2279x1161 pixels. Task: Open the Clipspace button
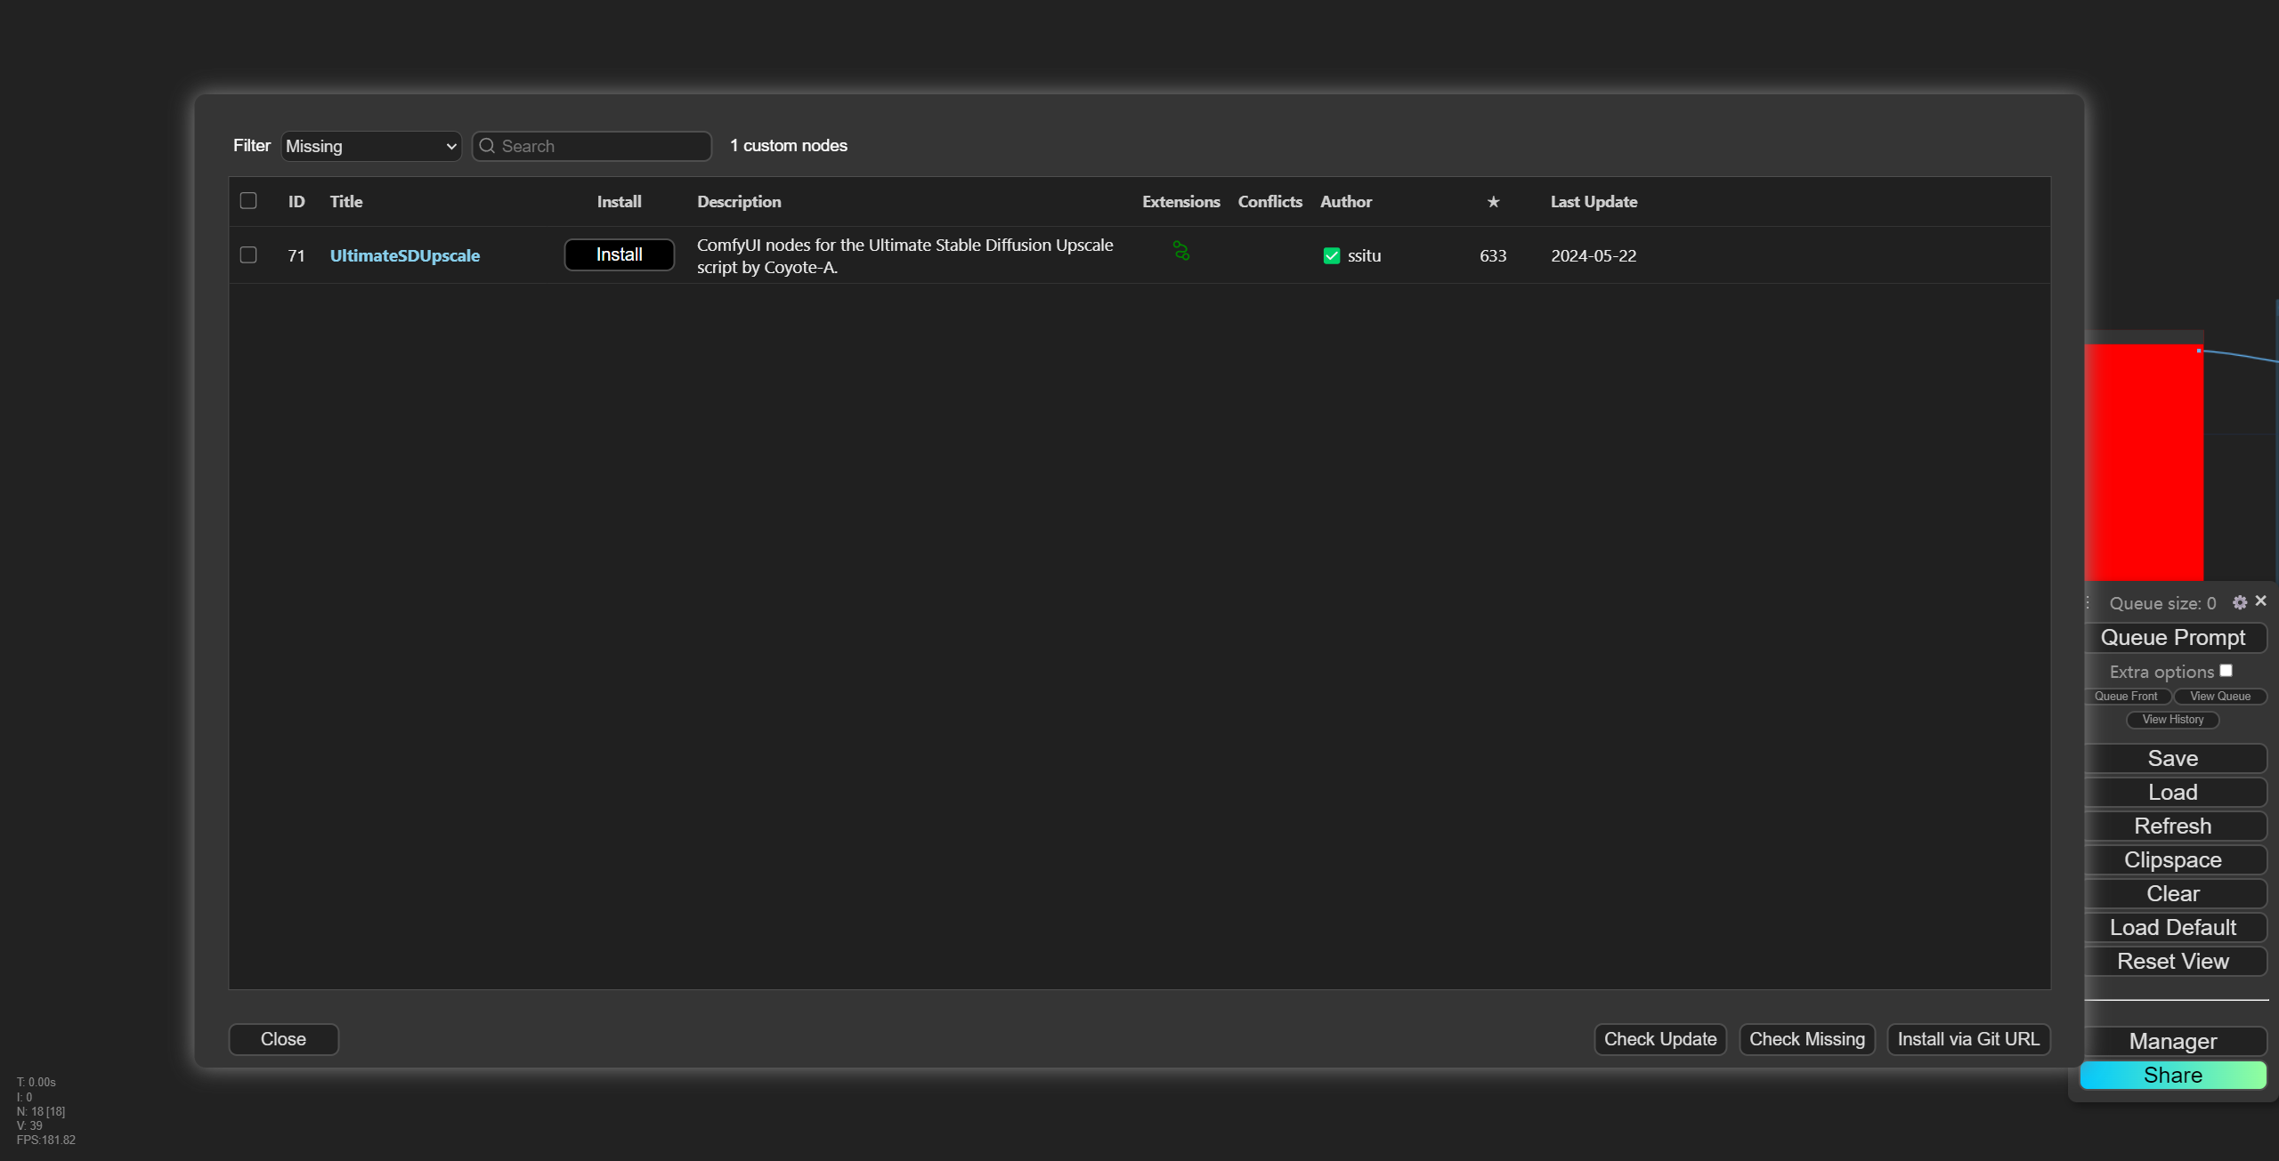[x=2173, y=860]
